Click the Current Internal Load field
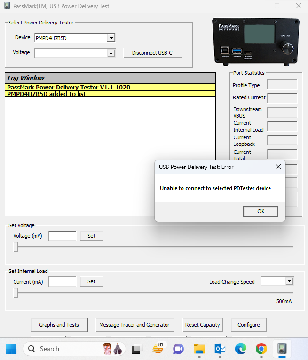Image resolution: width=308 pixels, height=360 pixels. (x=282, y=126)
